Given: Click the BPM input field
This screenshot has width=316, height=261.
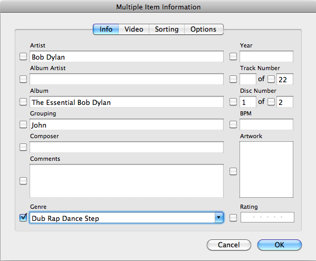Looking at the screenshot, I should (266, 124).
